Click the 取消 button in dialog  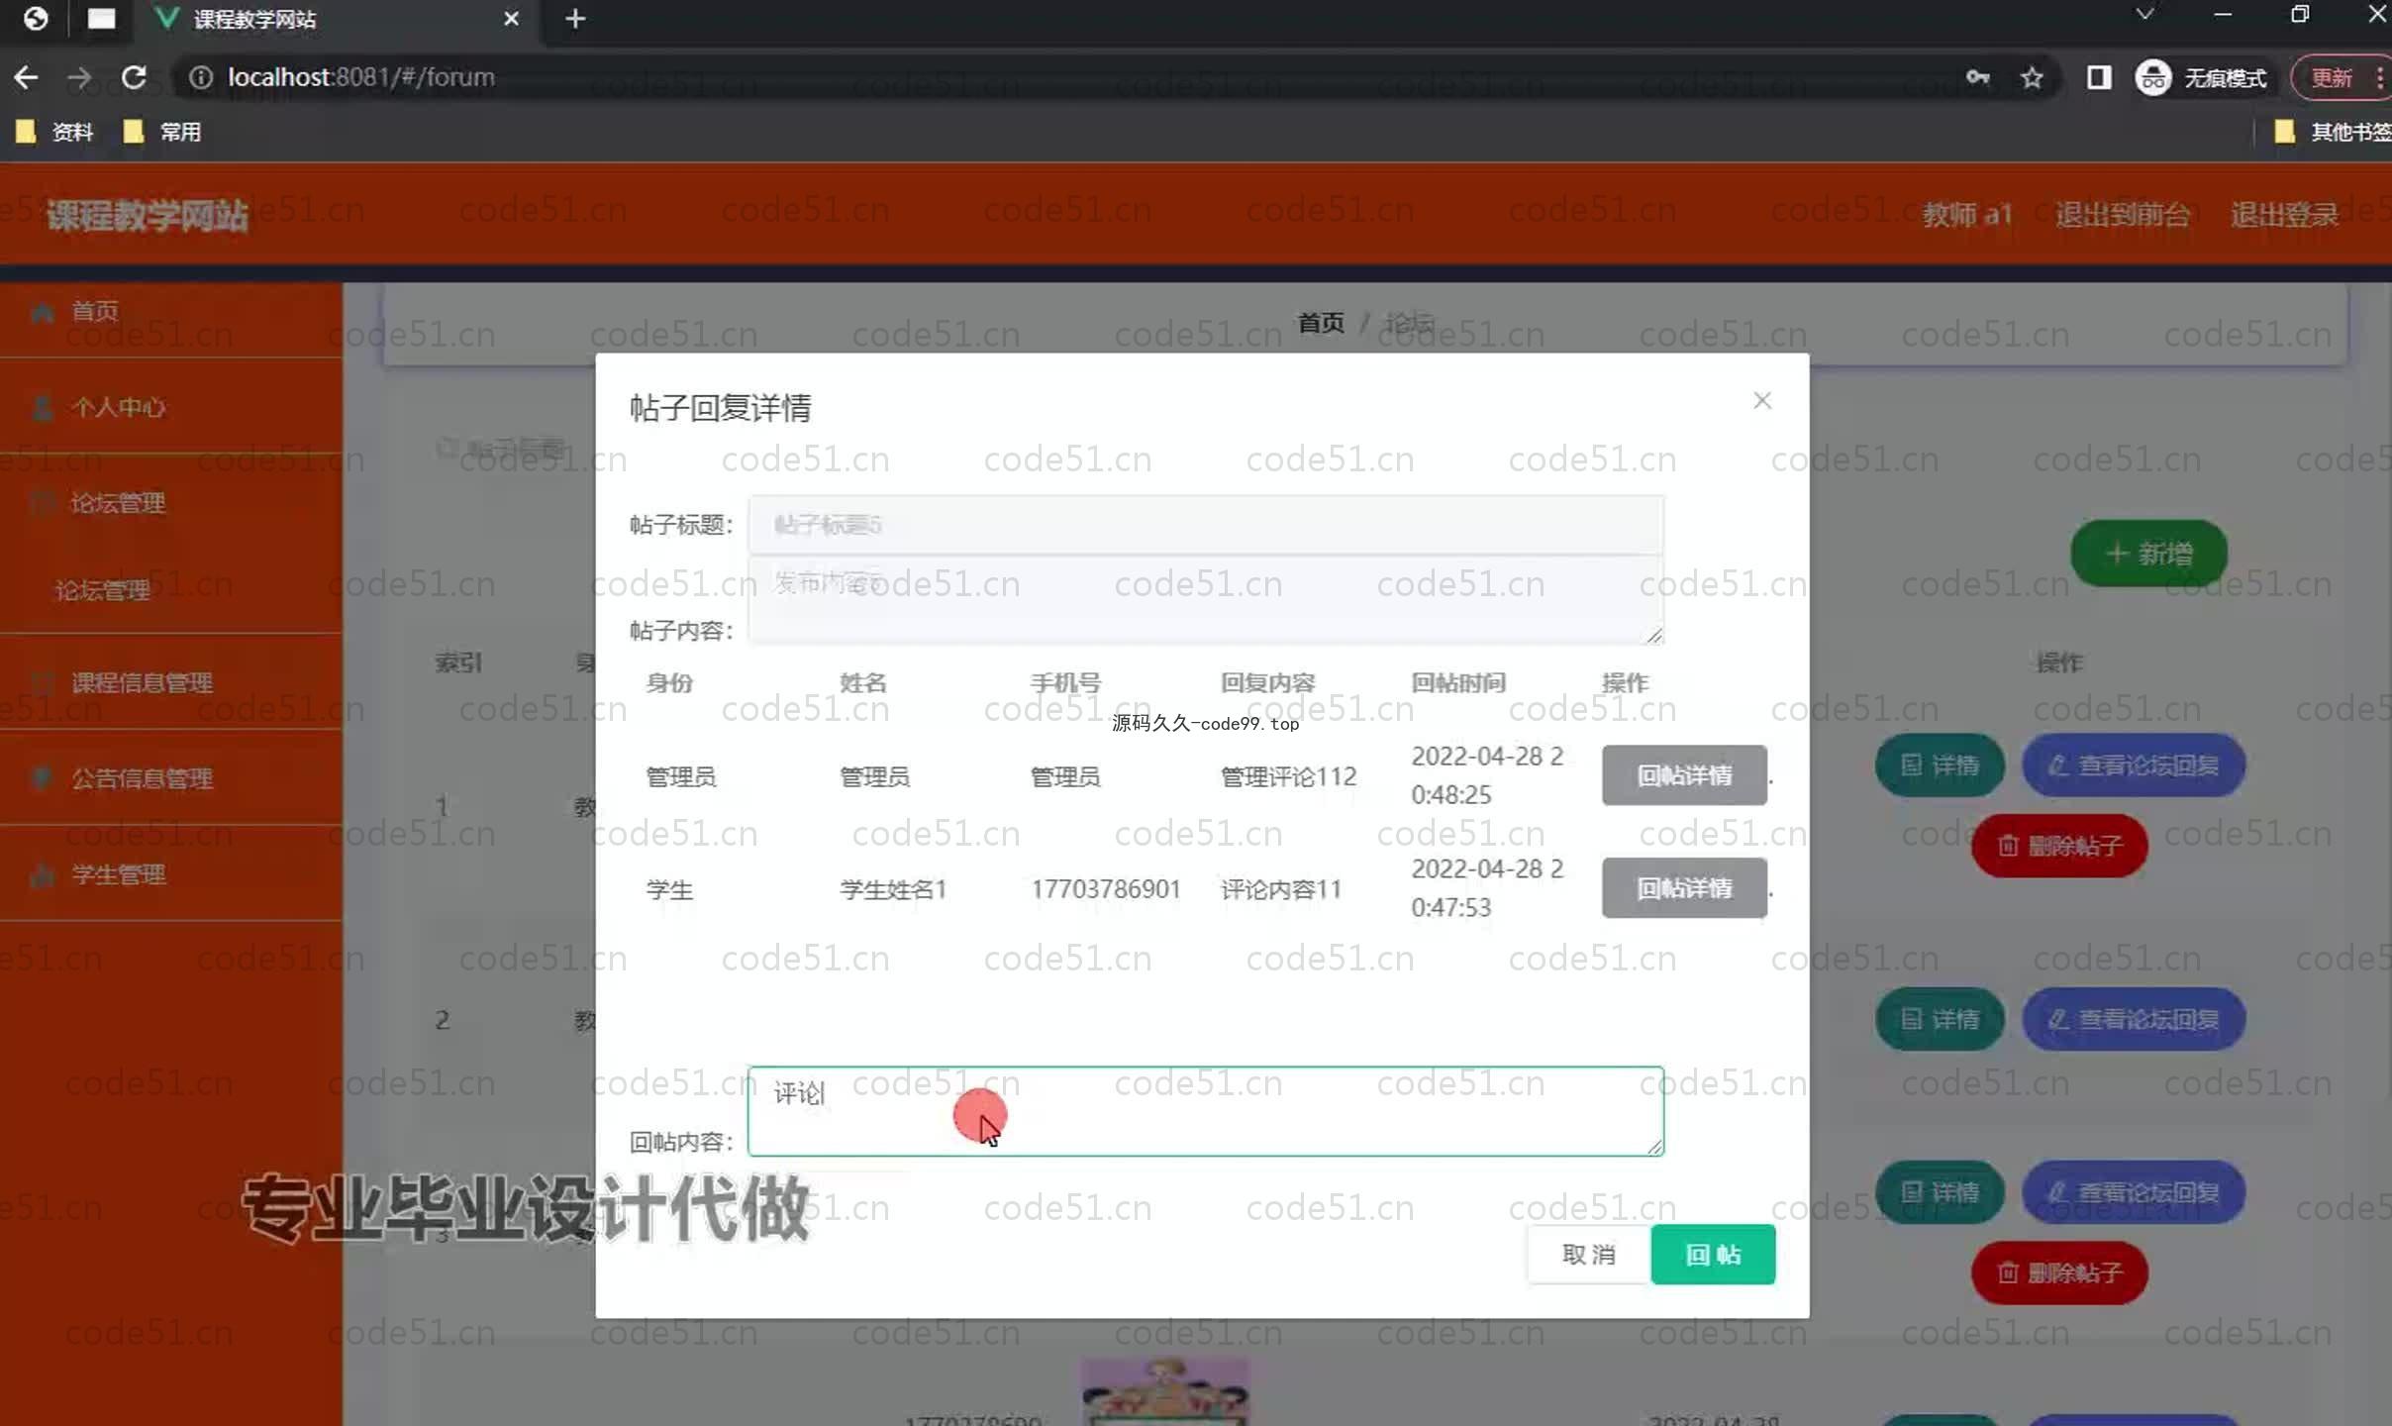click(x=1588, y=1254)
